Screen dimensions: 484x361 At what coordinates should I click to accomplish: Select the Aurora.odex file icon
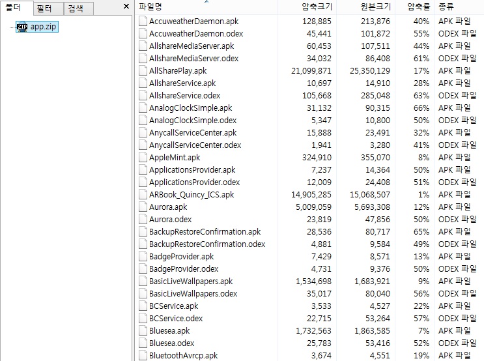pyautogui.click(x=143, y=220)
